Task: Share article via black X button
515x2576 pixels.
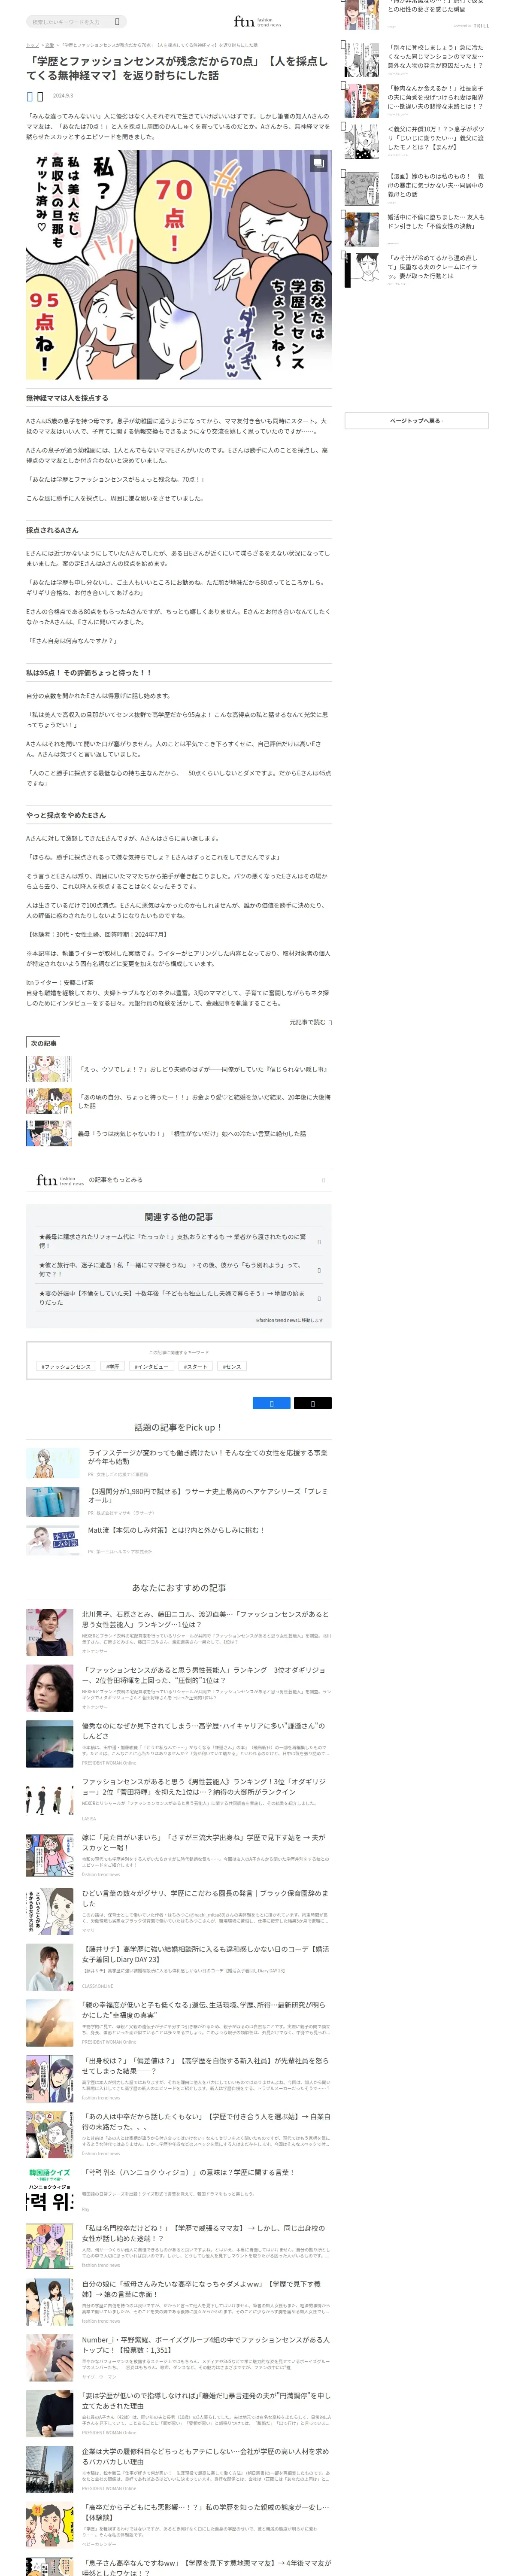Action: click(313, 1403)
